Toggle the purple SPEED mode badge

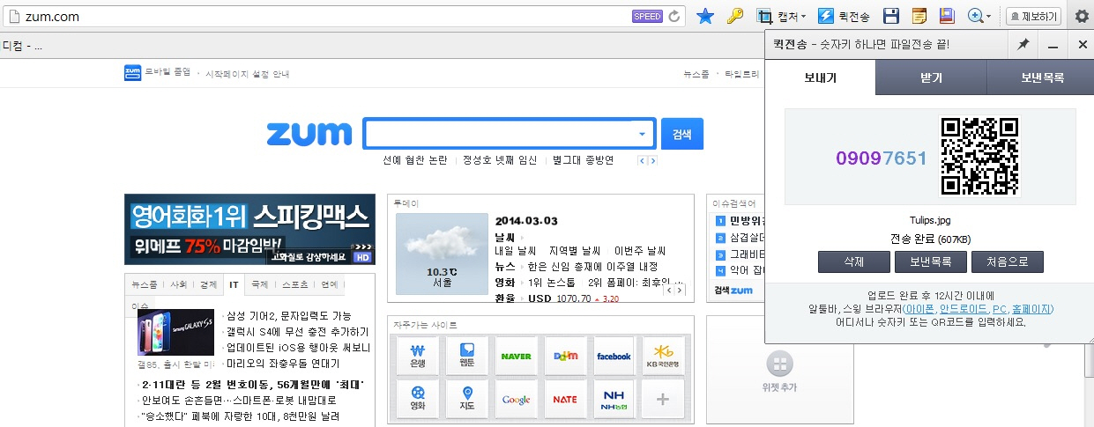coord(647,16)
